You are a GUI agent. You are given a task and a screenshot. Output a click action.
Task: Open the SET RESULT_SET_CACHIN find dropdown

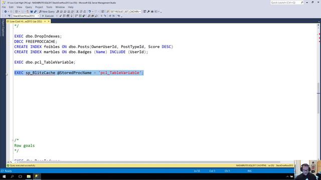pyautogui.click(x=140, y=11)
